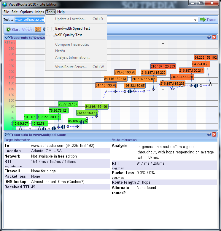Close the traceroute graph panel
The width and height of the screenshot is (221, 231).
[214, 37]
